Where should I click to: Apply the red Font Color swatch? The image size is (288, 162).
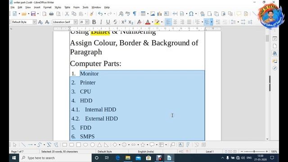[148, 22]
